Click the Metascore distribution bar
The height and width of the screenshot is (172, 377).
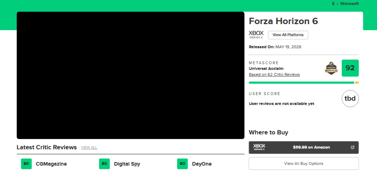[x=304, y=83]
